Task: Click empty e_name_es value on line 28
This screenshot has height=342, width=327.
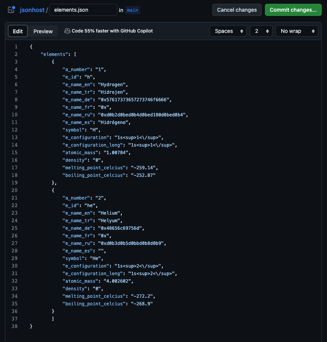Action: pos(101,251)
